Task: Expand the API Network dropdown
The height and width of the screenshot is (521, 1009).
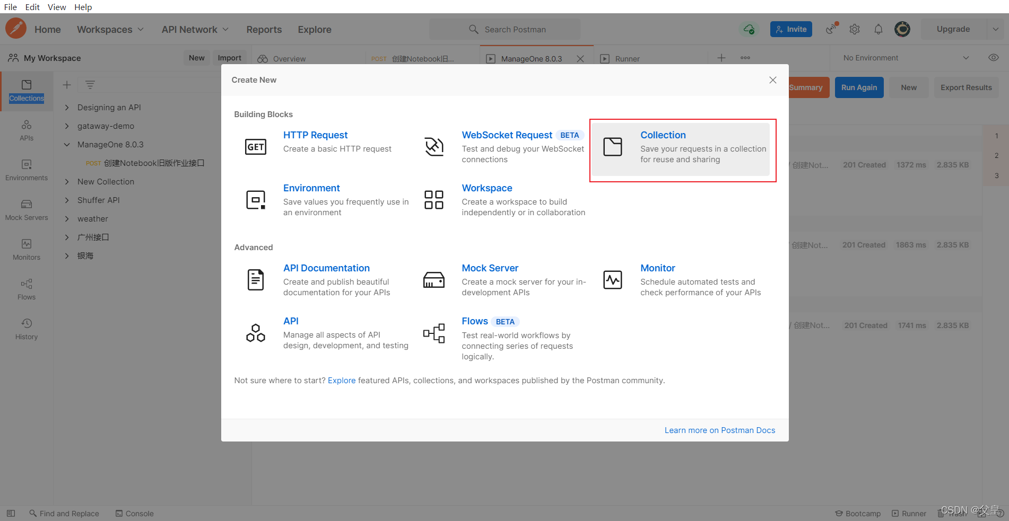Action: point(195,30)
